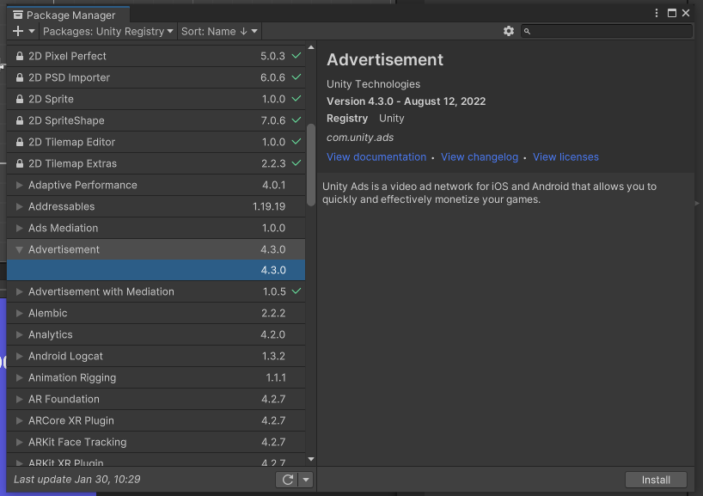Click lock icon on 2D Tilemap Editor

click(x=19, y=142)
